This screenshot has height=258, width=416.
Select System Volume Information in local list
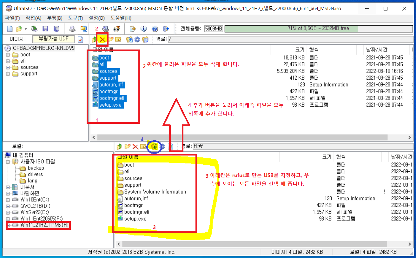[x=155, y=192]
